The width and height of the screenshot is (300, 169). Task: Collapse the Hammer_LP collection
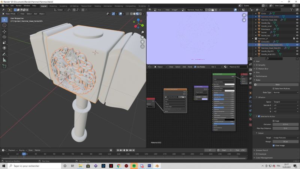253,39
